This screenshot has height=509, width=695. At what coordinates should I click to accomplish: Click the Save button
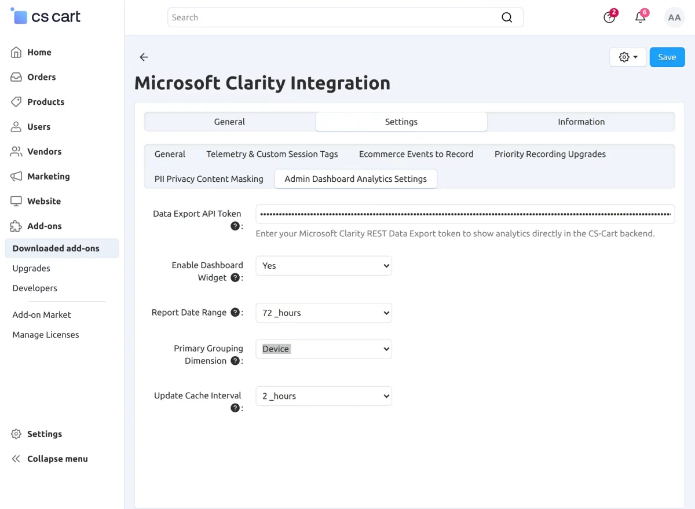667,57
